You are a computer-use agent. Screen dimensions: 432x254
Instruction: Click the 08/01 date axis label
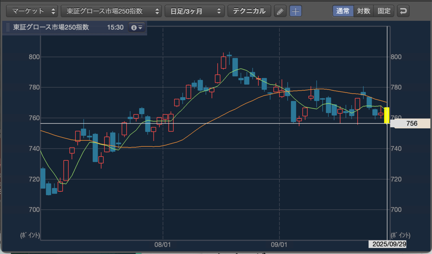point(162,245)
